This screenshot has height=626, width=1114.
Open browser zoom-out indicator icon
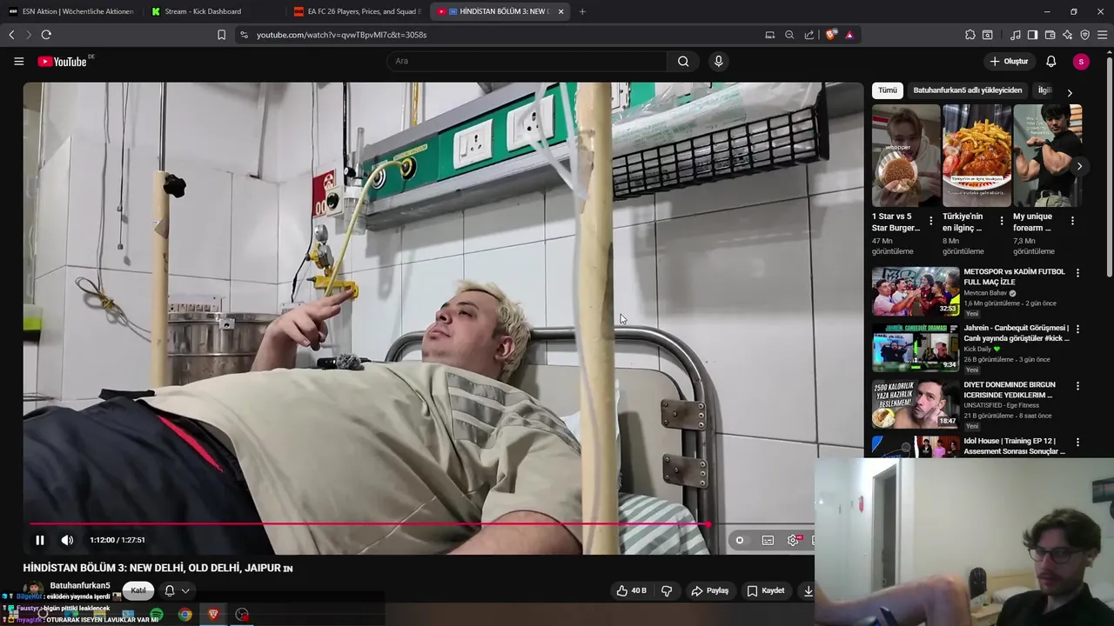tap(789, 35)
